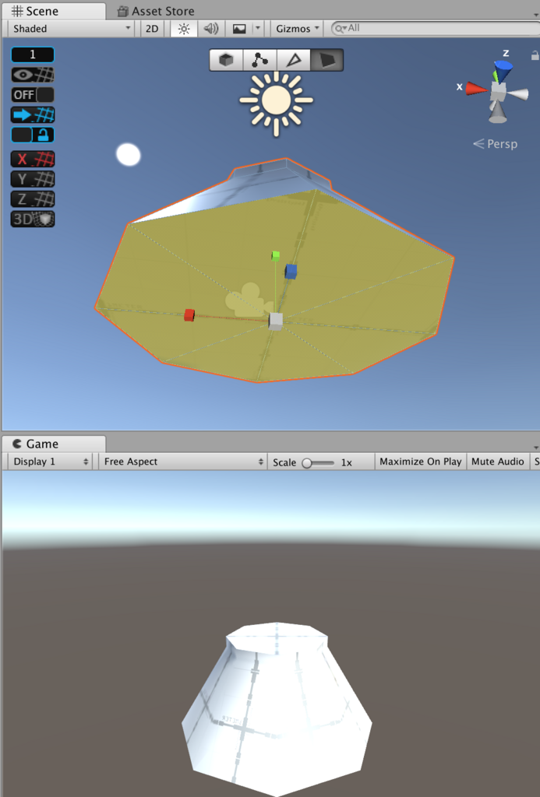The image size is (540, 797).
Task: Click the white sphere object in scene
Action: [x=129, y=155]
